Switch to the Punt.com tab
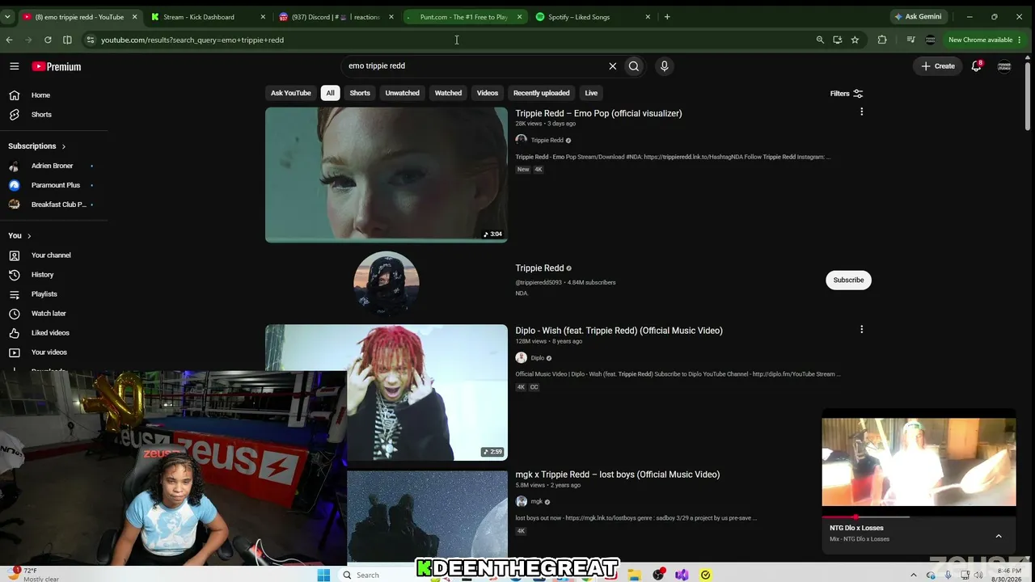 (465, 17)
